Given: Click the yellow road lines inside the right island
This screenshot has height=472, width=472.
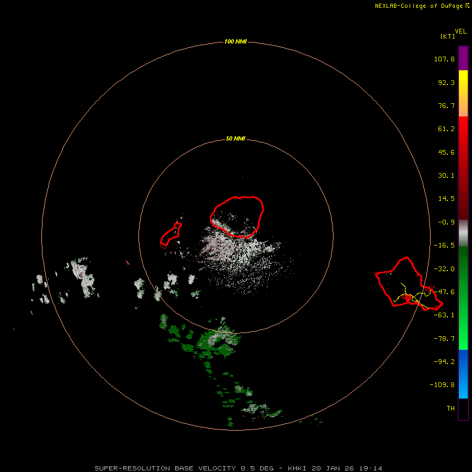Looking at the screenshot, I should click(412, 296).
